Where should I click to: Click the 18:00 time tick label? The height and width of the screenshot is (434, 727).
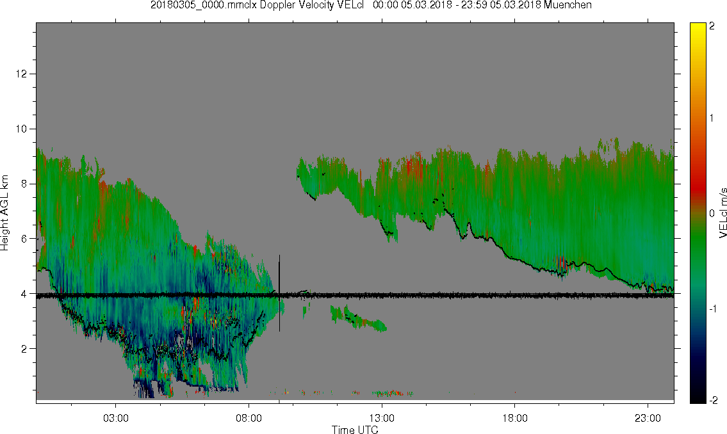pyautogui.click(x=514, y=418)
